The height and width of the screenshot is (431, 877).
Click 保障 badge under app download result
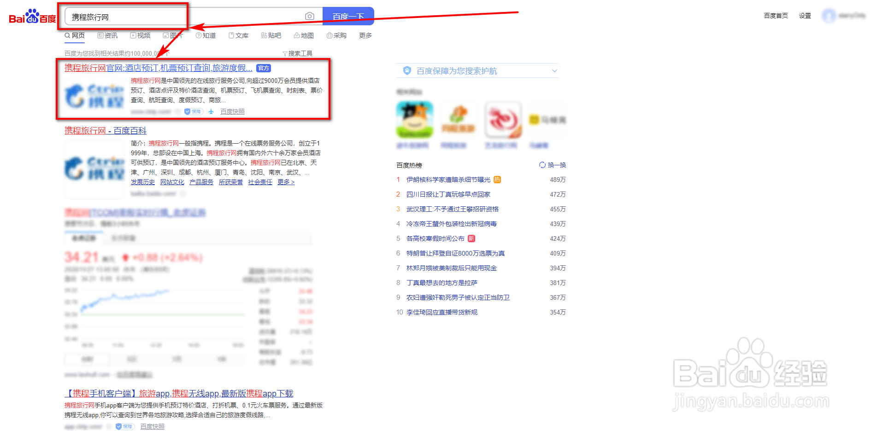tap(125, 426)
